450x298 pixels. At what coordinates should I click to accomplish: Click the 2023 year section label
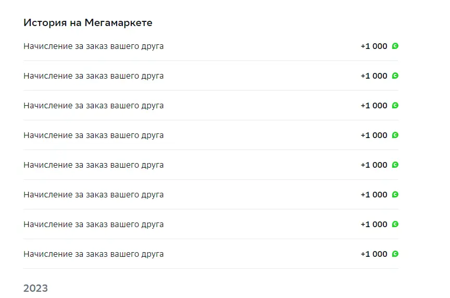point(35,288)
